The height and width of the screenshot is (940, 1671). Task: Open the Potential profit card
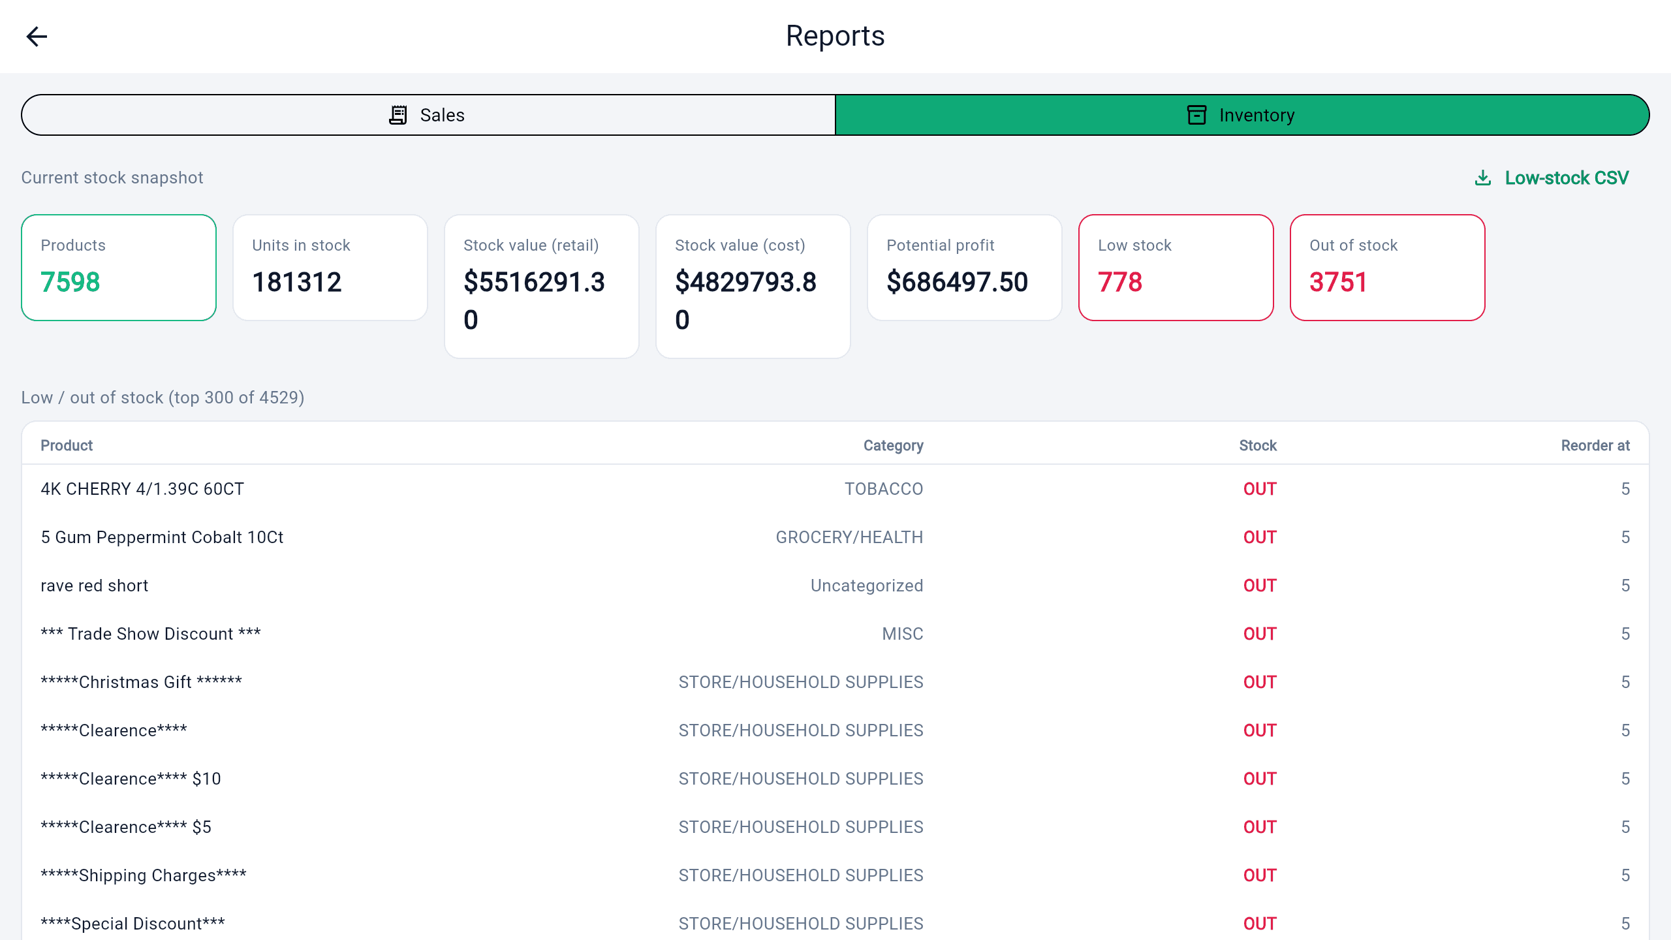pyautogui.click(x=965, y=268)
